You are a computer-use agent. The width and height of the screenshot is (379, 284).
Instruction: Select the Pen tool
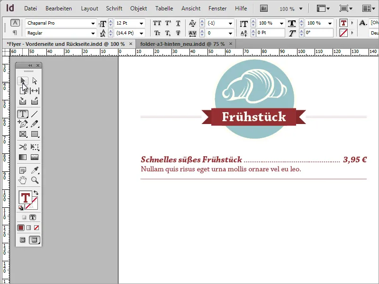[x=23, y=124]
